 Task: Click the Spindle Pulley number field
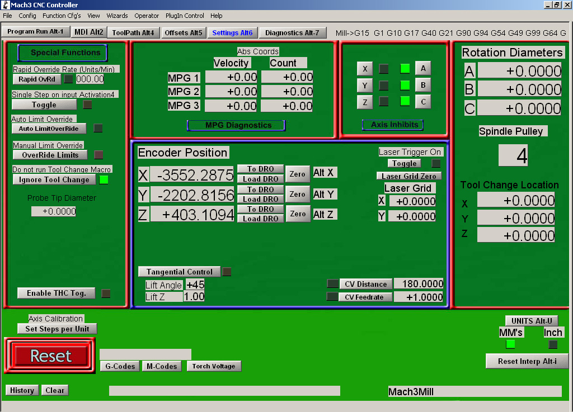point(513,155)
